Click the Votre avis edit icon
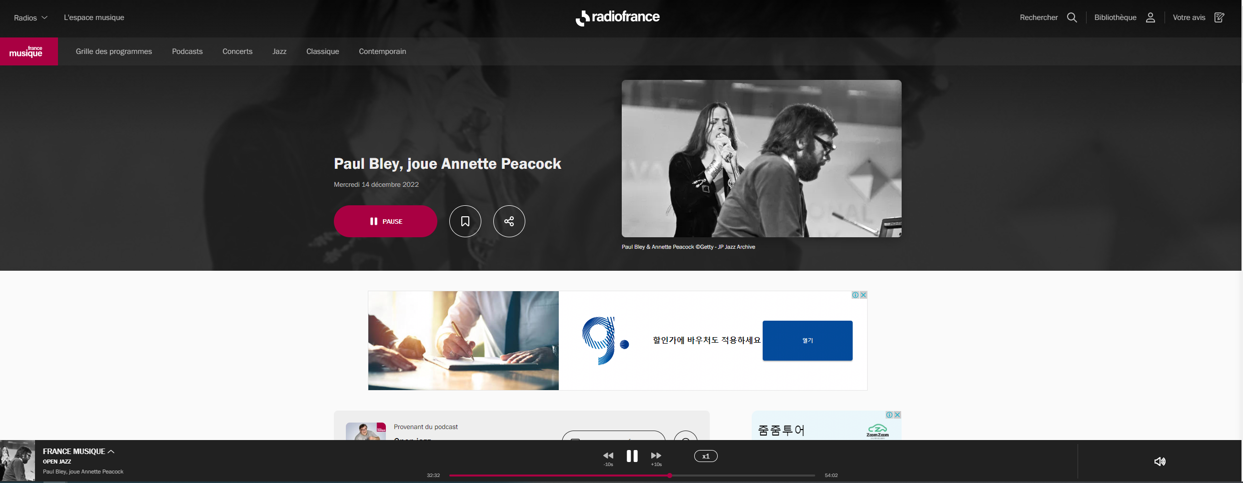The image size is (1243, 483). coord(1219,17)
